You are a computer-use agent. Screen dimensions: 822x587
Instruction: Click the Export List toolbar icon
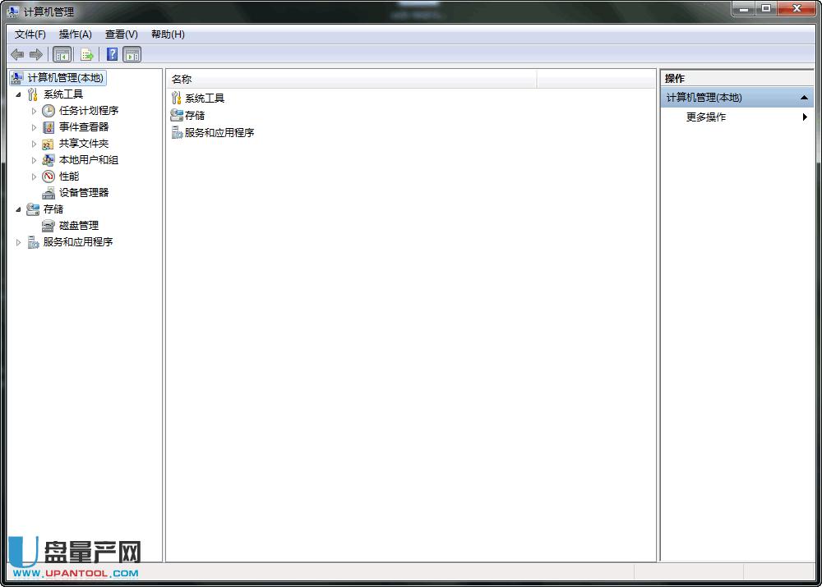tap(87, 55)
